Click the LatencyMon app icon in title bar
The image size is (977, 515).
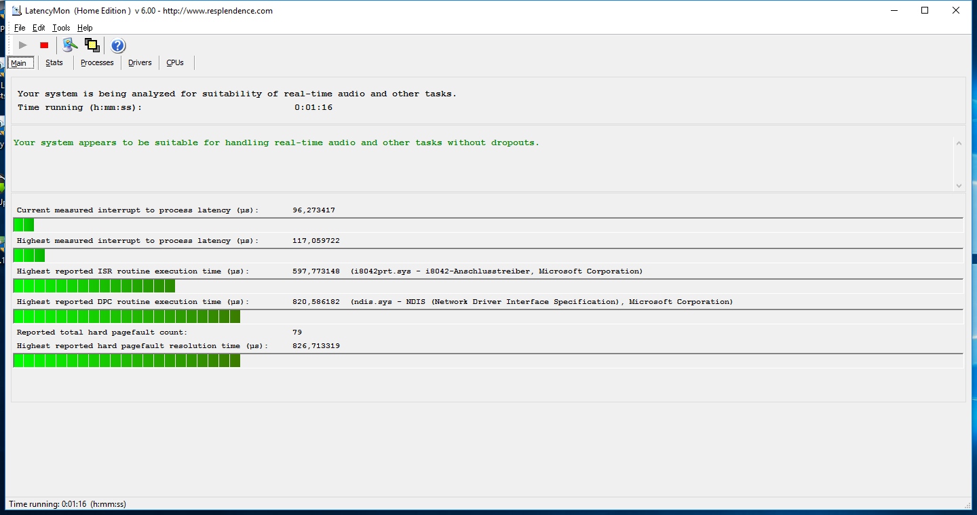[x=16, y=11]
